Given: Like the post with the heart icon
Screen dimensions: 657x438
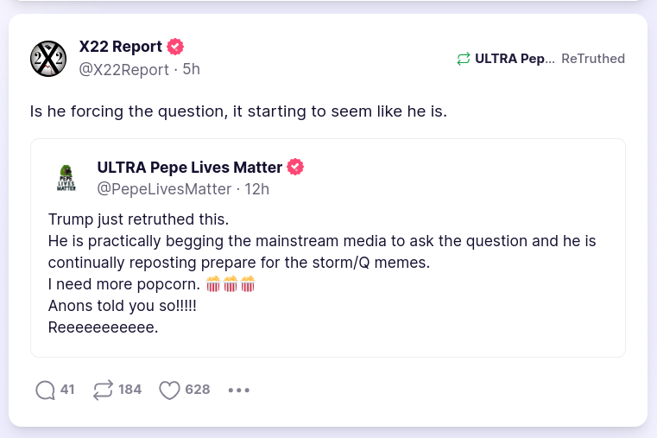Looking at the screenshot, I should pos(169,390).
